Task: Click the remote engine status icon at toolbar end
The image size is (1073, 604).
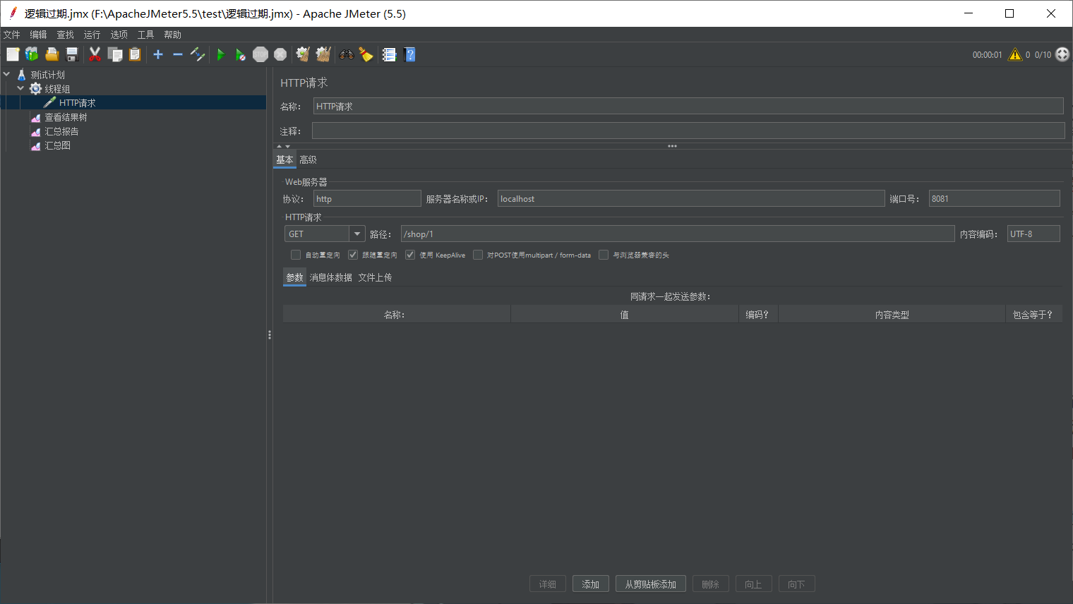Action: click(x=1062, y=54)
